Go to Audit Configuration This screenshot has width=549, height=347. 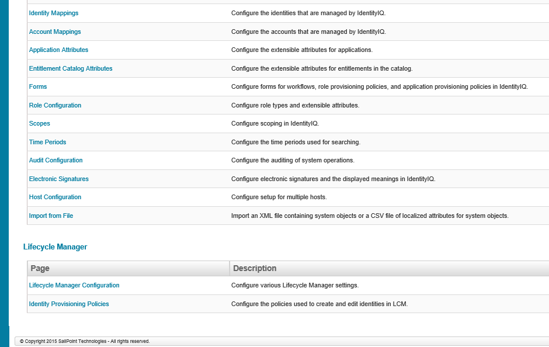[x=55, y=160]
